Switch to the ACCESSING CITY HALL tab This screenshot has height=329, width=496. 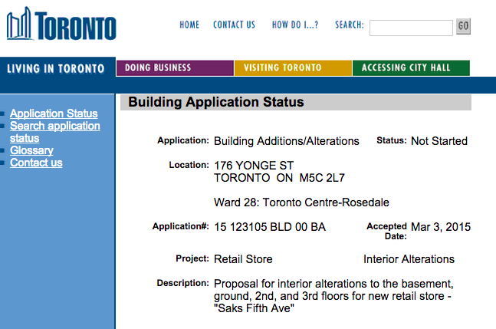[x=411, y=68]
